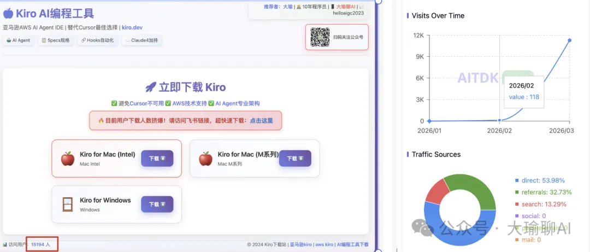Image resolution: width=590 pixels, height=252 pixels.
Task: Toggle the social: 0 legend entry
Action: coord(530,216)
